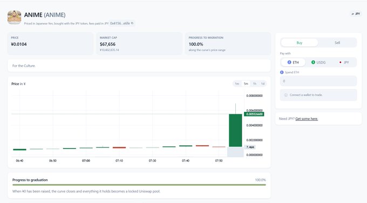
Task: Copy the contract address 0x4156...e6fe
Action: pos(132,23)
